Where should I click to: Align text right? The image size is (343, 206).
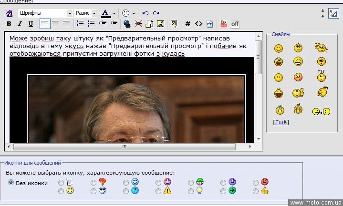pos(66,24)
